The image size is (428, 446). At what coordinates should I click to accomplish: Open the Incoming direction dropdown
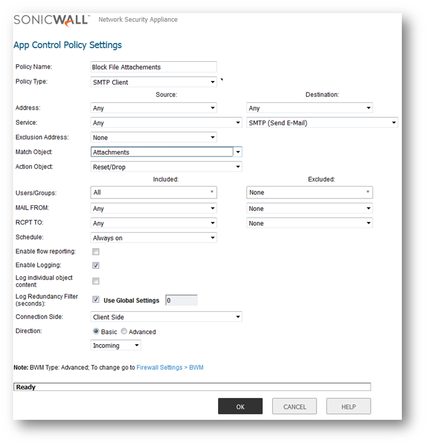click(x=116, y=346)
